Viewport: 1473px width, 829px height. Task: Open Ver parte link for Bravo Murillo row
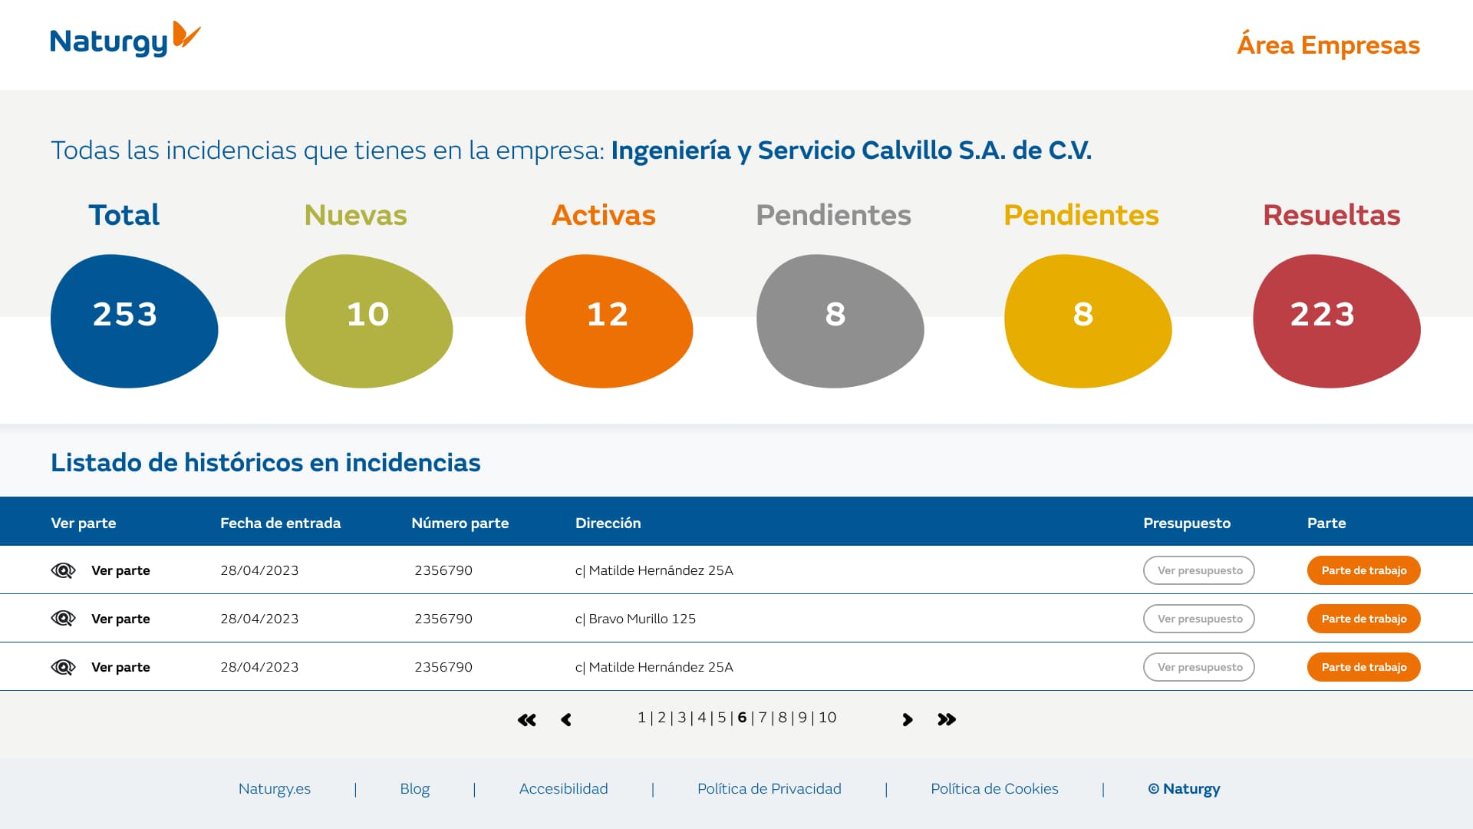pyautogui.click(x=120, y=619)
